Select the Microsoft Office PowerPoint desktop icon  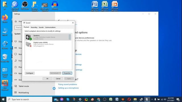tap(115, 6)
